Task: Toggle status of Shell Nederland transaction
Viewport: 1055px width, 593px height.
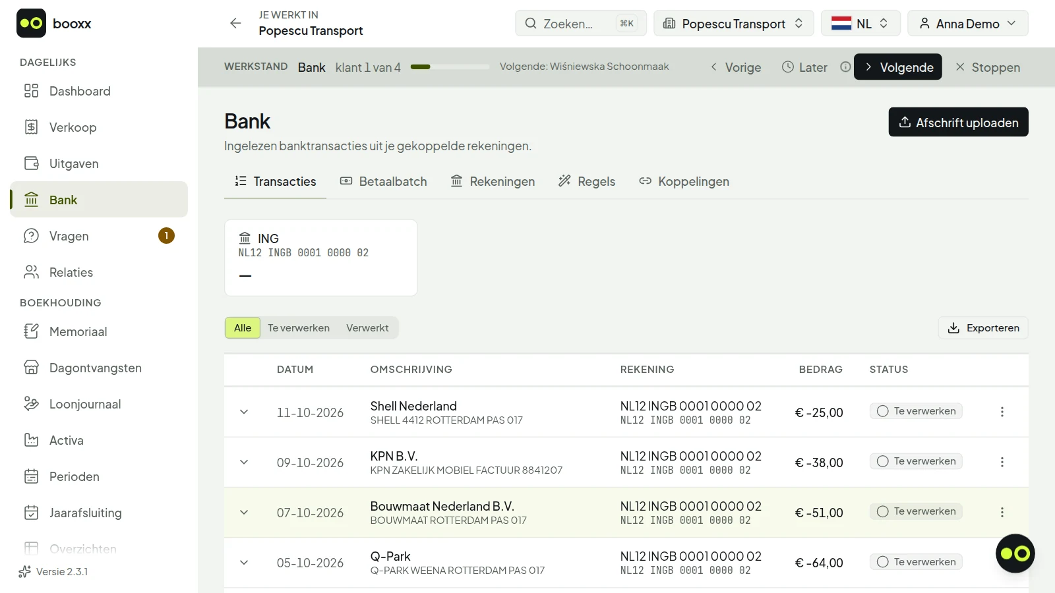Action: pos(916,411)
